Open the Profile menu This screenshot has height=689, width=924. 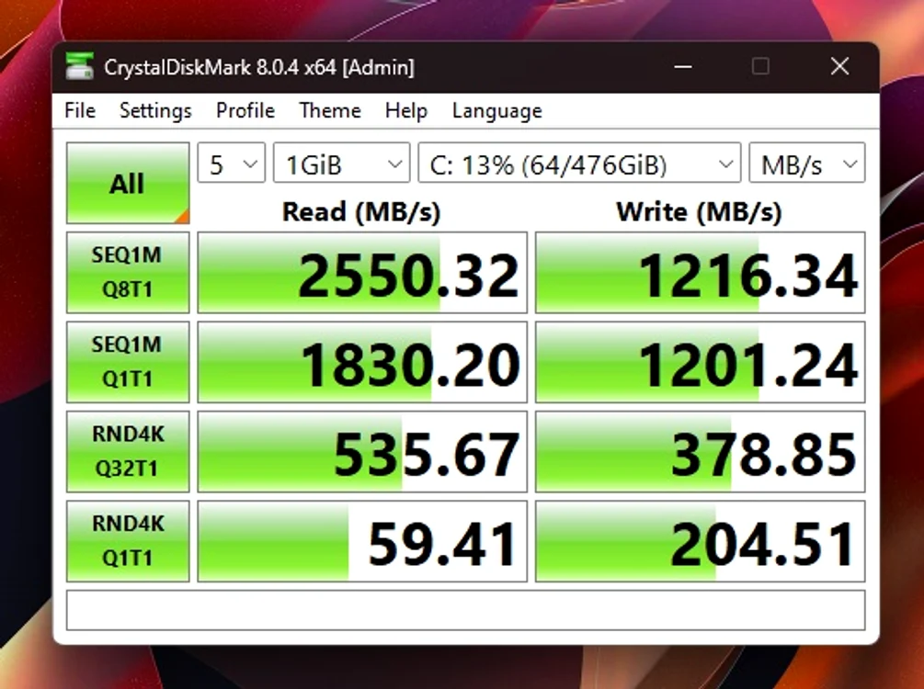tap(245, 111)
